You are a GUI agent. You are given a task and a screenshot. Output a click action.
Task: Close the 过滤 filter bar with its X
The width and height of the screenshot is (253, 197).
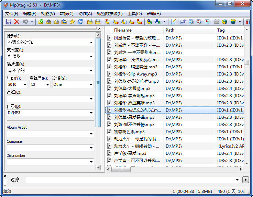coord(5,176)
